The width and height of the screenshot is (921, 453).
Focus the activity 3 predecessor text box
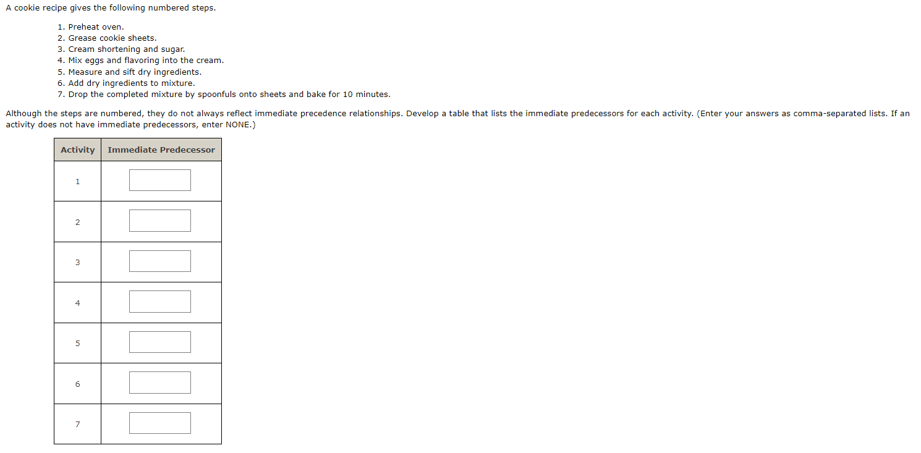point(160,261)
